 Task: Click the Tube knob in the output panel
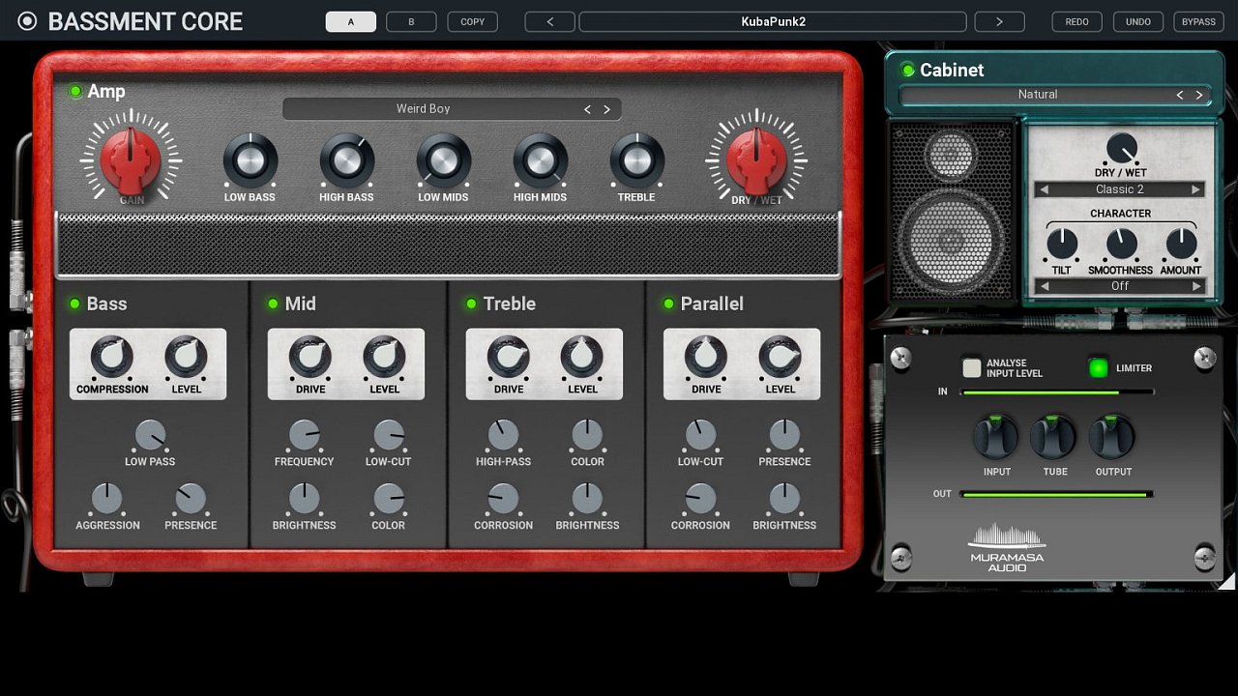point(1054,438)
